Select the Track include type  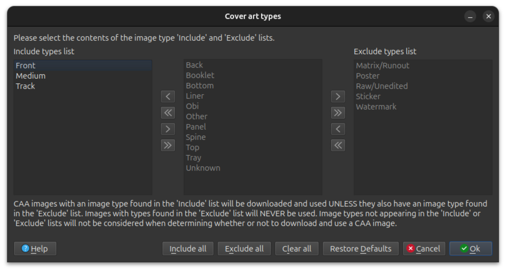coord(25,86)
